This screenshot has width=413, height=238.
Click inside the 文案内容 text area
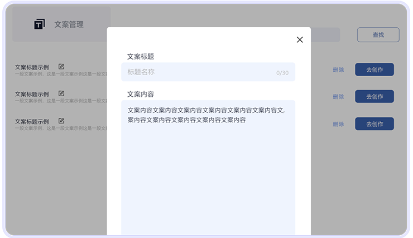[x=208, y=167]
